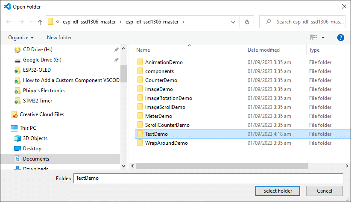Viewport: 351px width, 202px height.
Task: Sort files by the Date modified column
Action: (x=263, y=50)
